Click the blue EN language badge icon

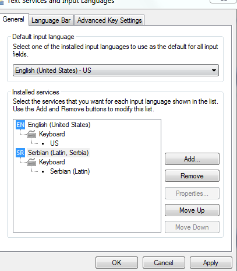[20, 125]
